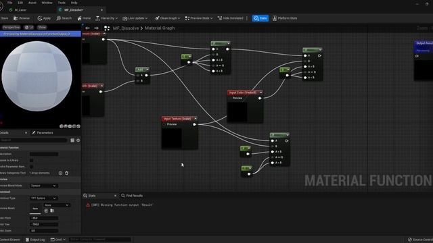Click the Input Color node output pin

coord(260,98)
